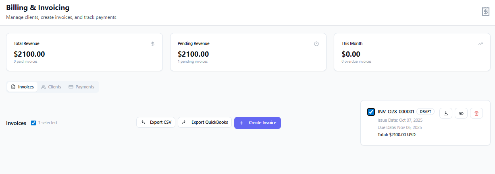This screenshot has height=174, width=495.
Task: View invoice details with the eye icon
Action: click(x=461, y=113)
